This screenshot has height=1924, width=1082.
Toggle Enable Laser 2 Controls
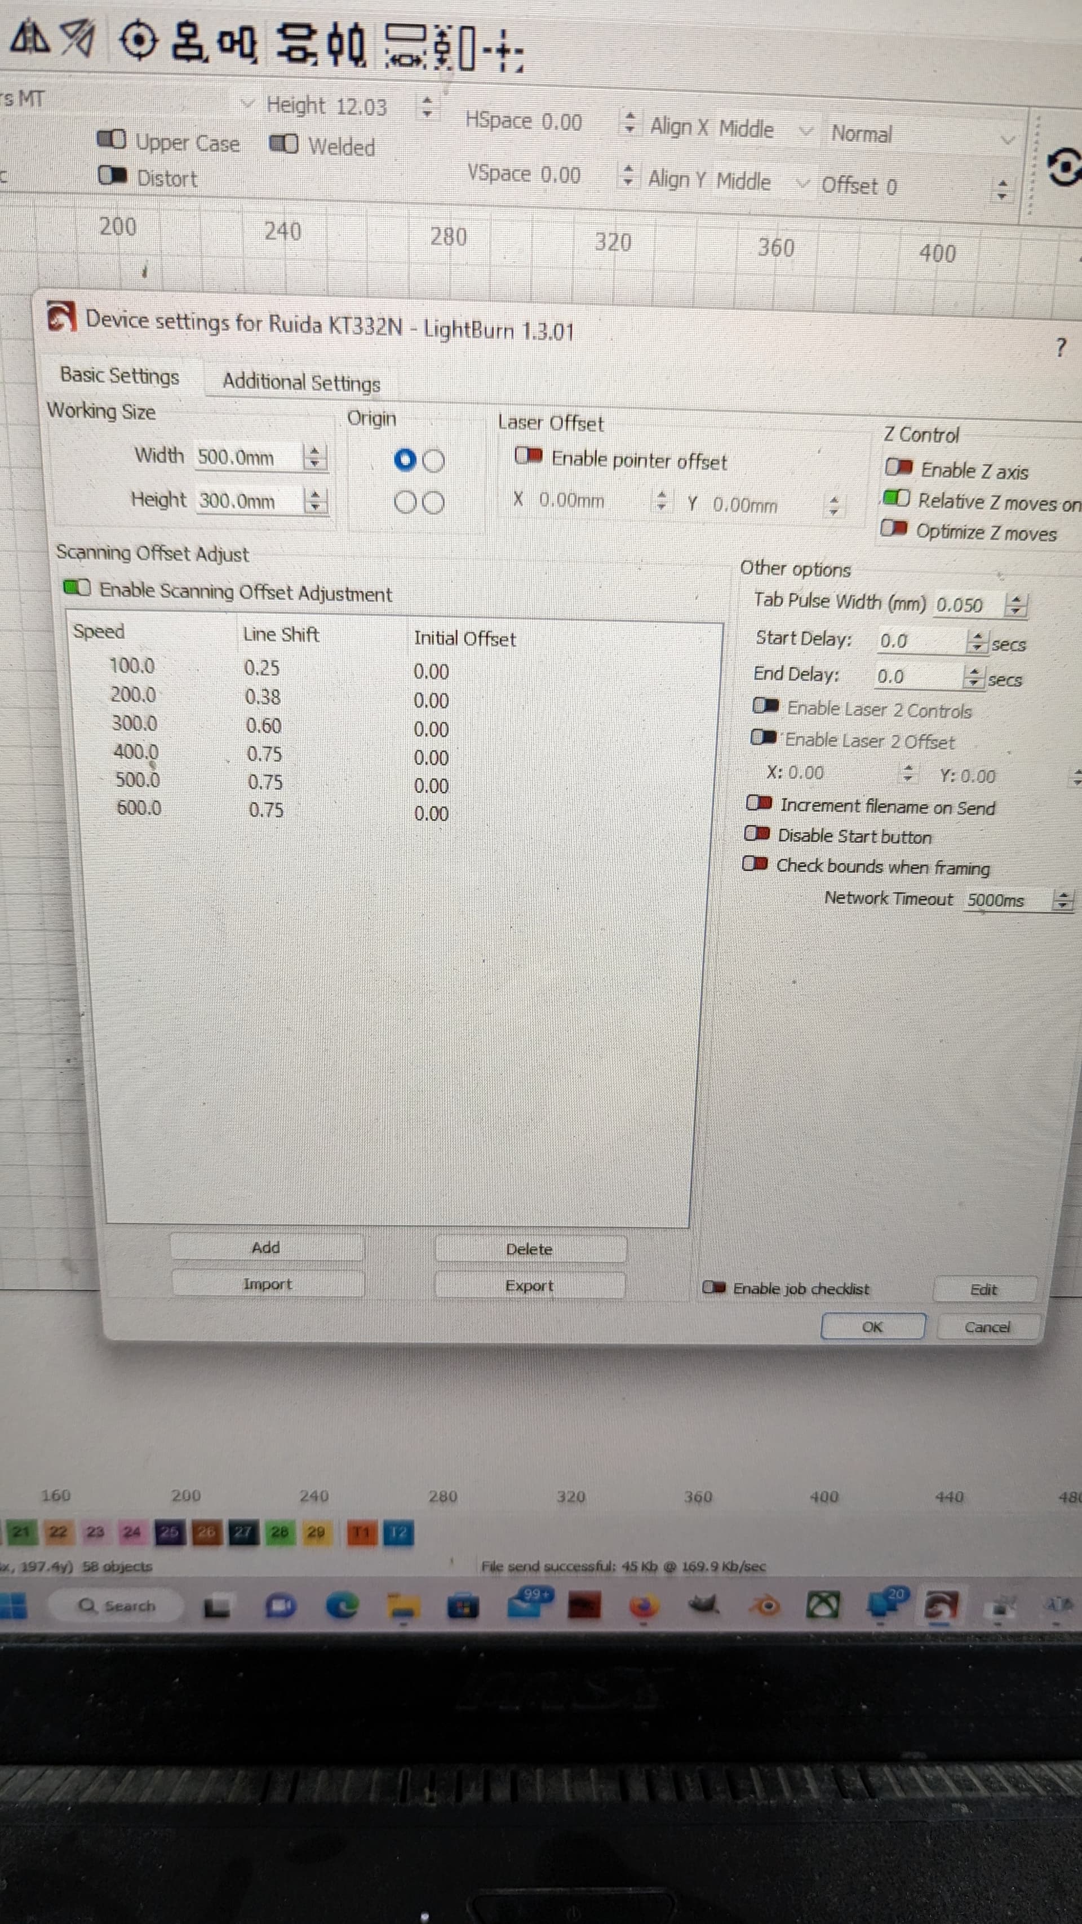point(765,706)
